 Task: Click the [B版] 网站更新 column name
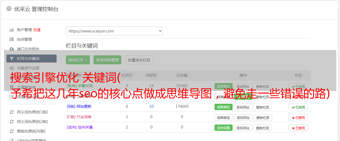[x=79, y=106]
